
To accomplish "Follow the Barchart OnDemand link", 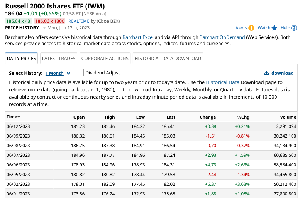I will pos(222,37).
